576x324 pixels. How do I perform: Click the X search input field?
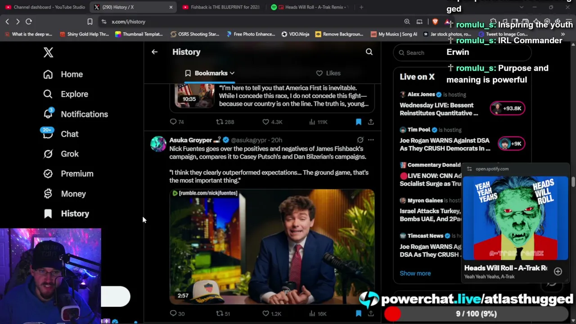463,53
